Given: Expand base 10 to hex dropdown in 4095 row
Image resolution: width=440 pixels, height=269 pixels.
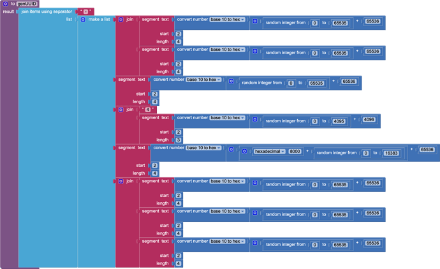Looking at the screenshot, I should (228, 118).
